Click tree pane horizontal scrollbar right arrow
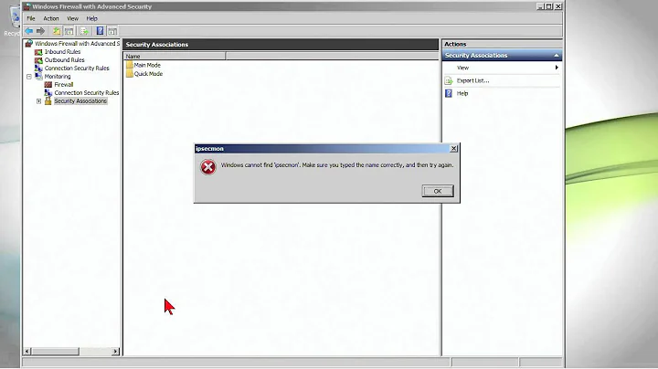The height and width of the screenshot is (369, 658). tap(115, 352)
